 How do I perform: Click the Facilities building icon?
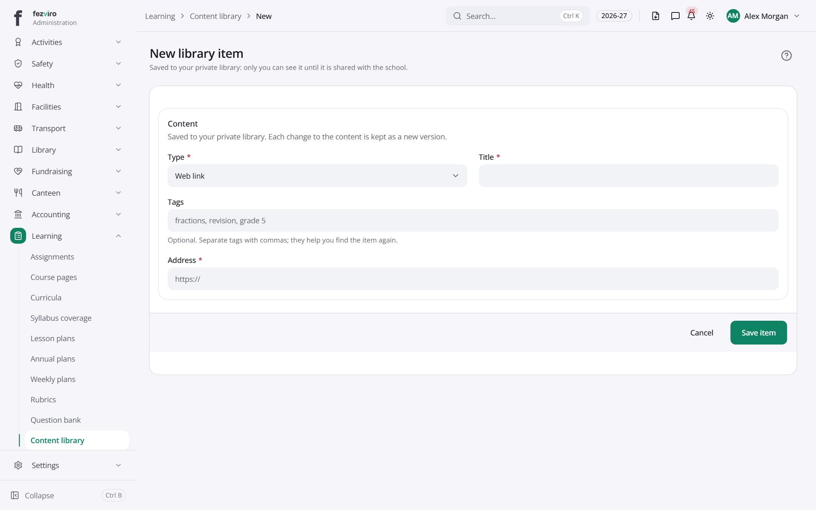click(x=18, y=107)
